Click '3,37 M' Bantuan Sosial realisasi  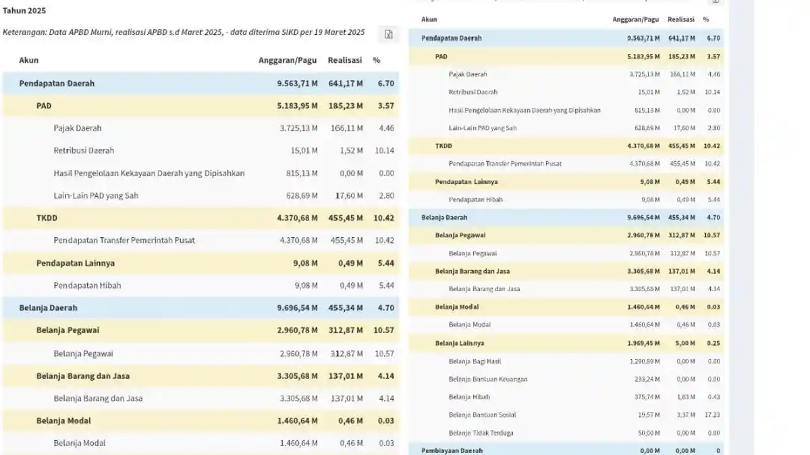point(686,415)
